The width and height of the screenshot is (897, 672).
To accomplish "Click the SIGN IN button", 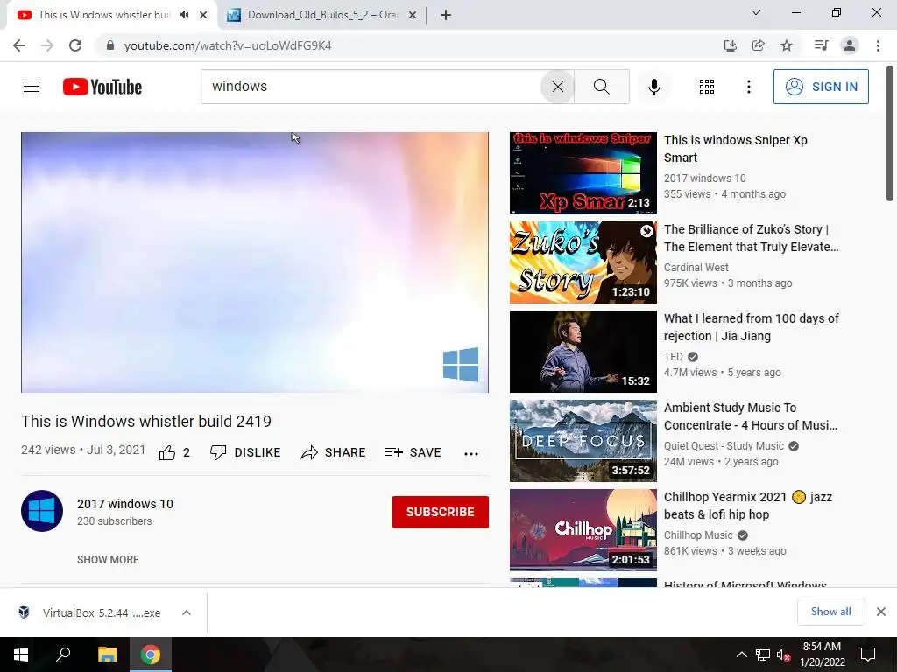I will pyautogui.click(x=821, y=87).
